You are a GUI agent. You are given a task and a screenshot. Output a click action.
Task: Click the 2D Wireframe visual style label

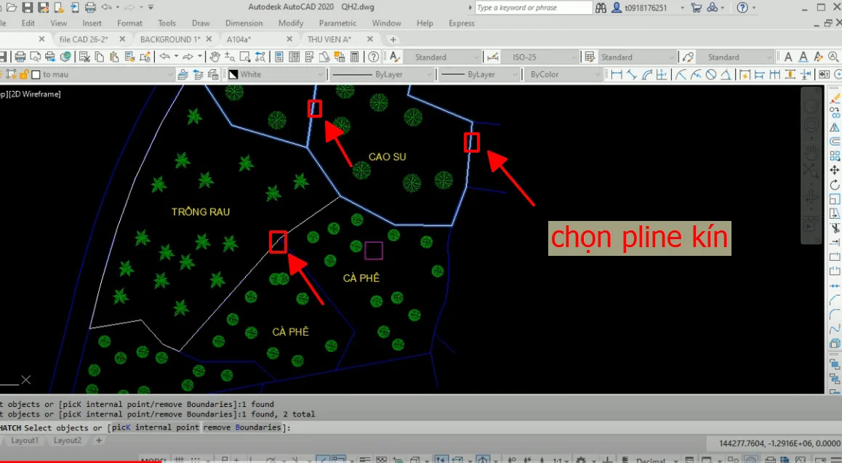[x=35, y=94]
